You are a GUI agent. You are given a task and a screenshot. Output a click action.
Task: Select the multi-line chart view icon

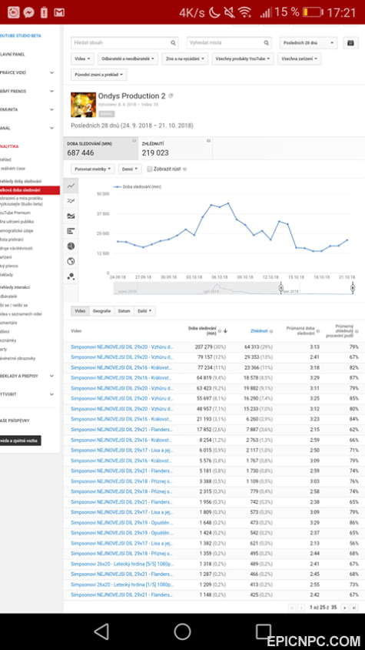71,201
